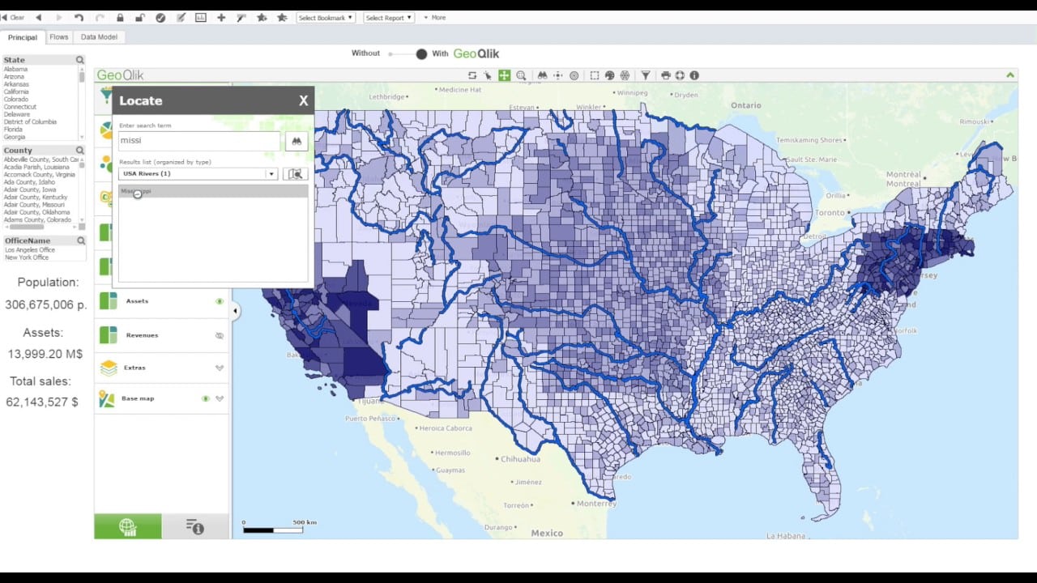Viewport: 1037px width, 583px height.
Task: Open the Select Bookmark dropdown
Action: click(326, 17)
